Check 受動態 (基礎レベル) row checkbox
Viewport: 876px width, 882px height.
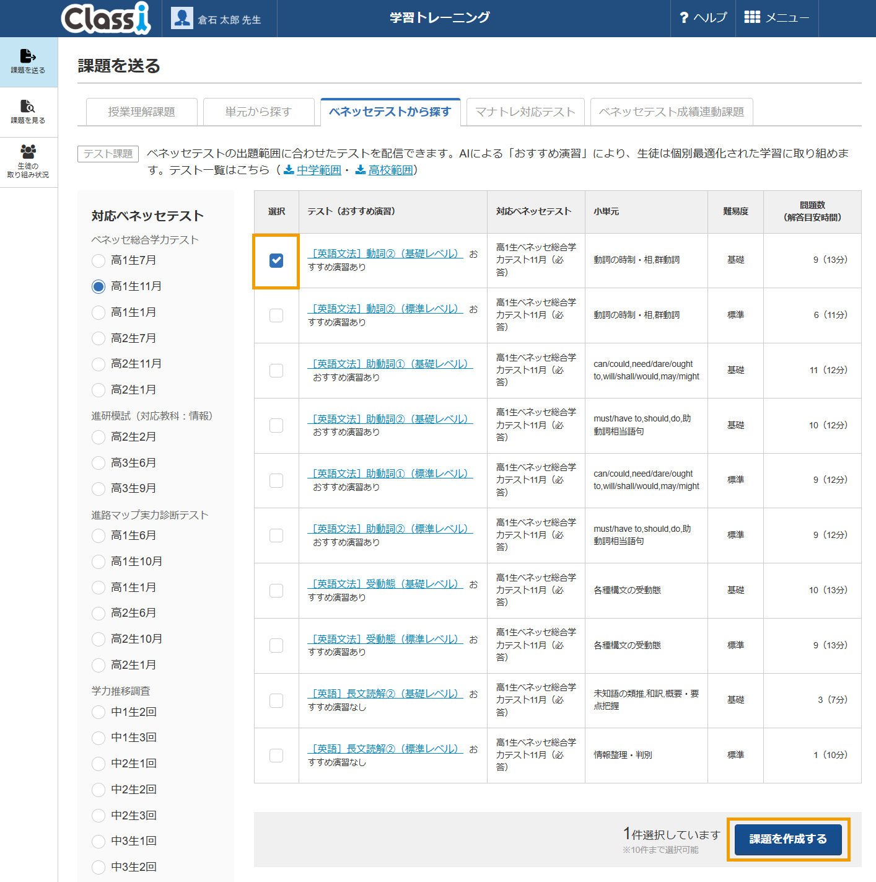click(x=276, y=591)
